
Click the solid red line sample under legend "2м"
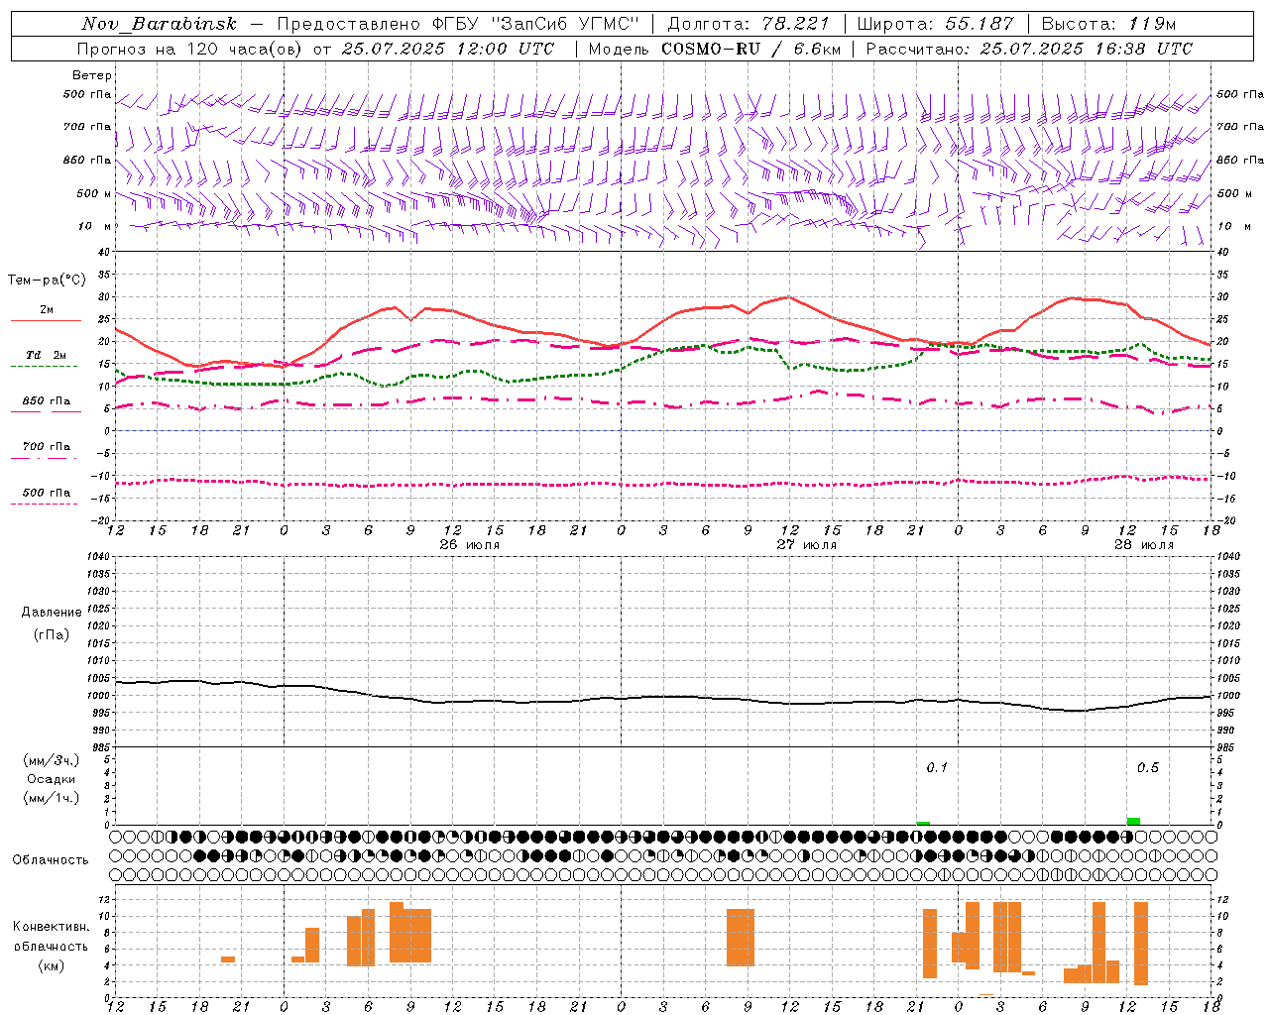click(x=46, y=321)
